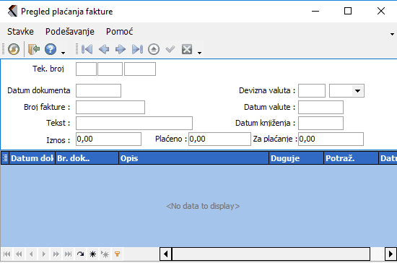Expand the navigation toolbar options arrow

click(199, 53)
